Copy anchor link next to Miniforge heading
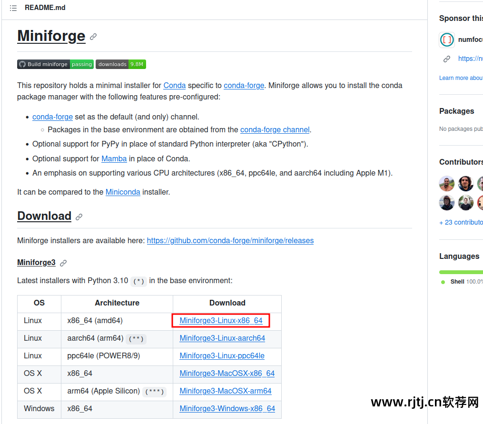 [x=93, y=37]
